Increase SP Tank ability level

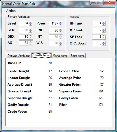104,36
